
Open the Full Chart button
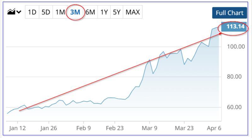[229, 13]
